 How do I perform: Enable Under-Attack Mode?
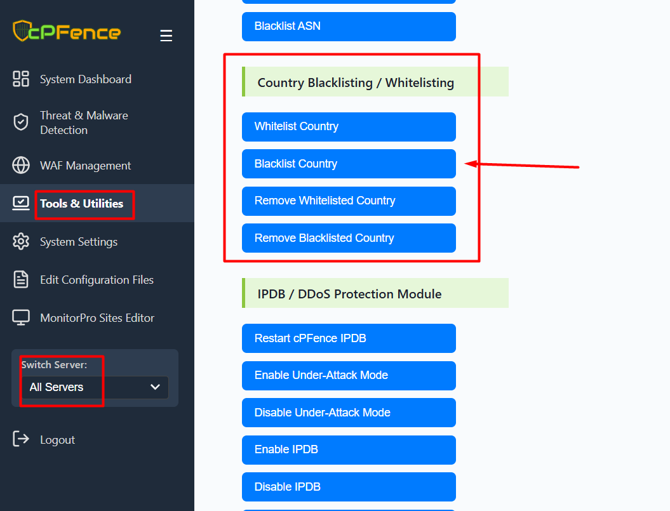[x=349, y=376]
